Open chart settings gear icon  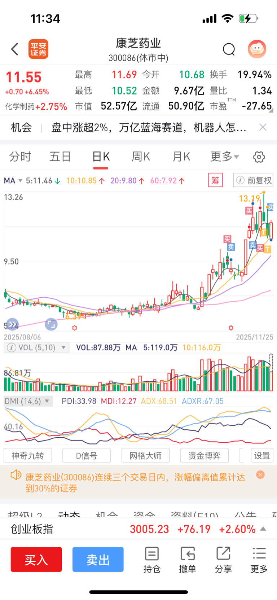coord(259,157)
